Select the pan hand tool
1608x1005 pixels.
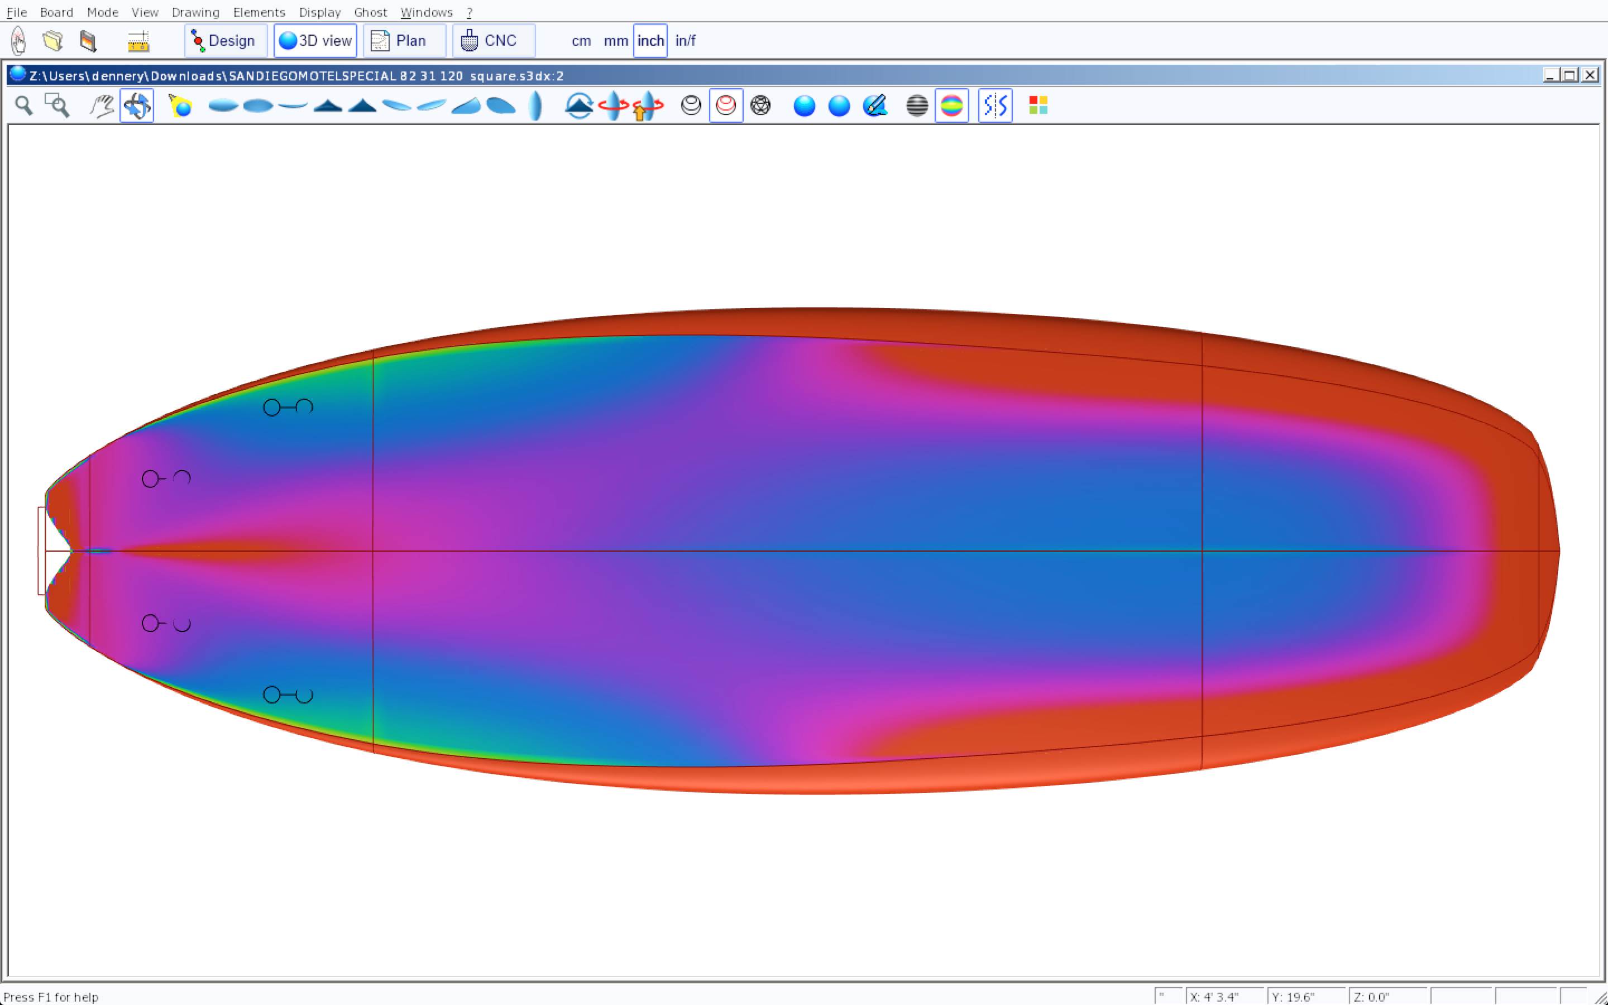pyautogui.click(x=102, y=106)
